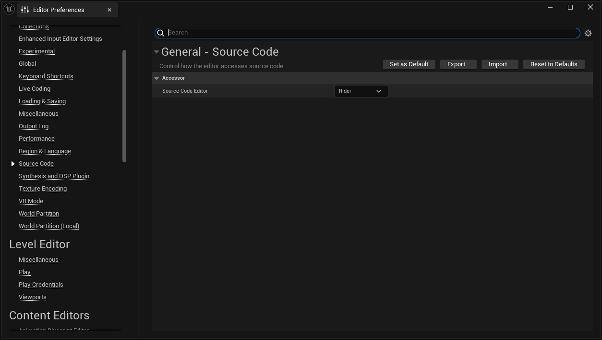Click the Export... button

[x=458, y=64]
